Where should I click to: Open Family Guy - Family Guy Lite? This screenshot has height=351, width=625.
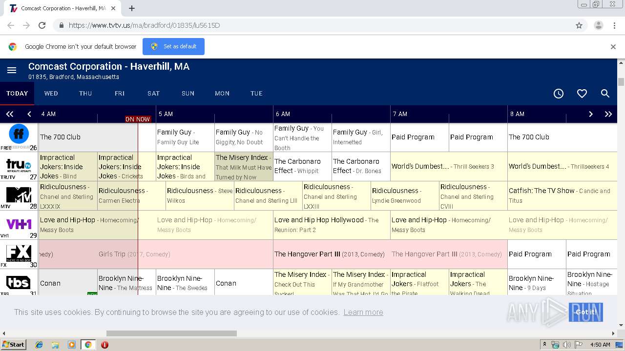pyautogui.click(x=185, y=137)
